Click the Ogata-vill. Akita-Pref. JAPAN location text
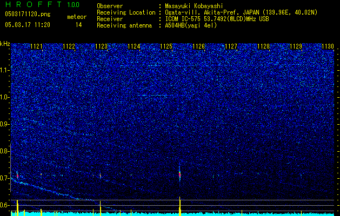 point(241,12)
